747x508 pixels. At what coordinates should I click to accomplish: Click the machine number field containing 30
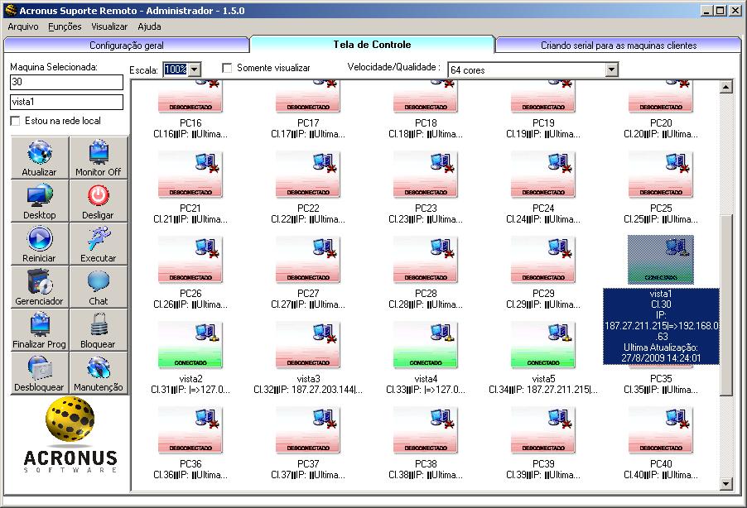click(67, 82)
